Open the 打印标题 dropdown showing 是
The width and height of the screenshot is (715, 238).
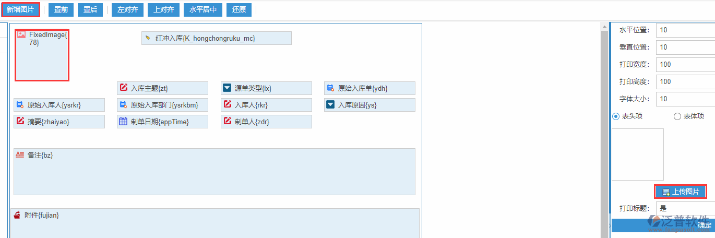[x=685, y=208]
